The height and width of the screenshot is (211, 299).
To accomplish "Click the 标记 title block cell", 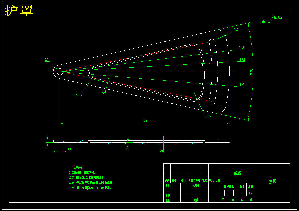I will click(167, 181).
